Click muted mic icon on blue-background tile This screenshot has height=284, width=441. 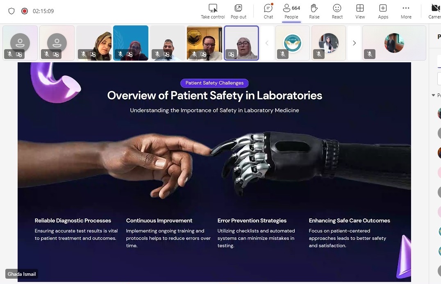point(120,54)
